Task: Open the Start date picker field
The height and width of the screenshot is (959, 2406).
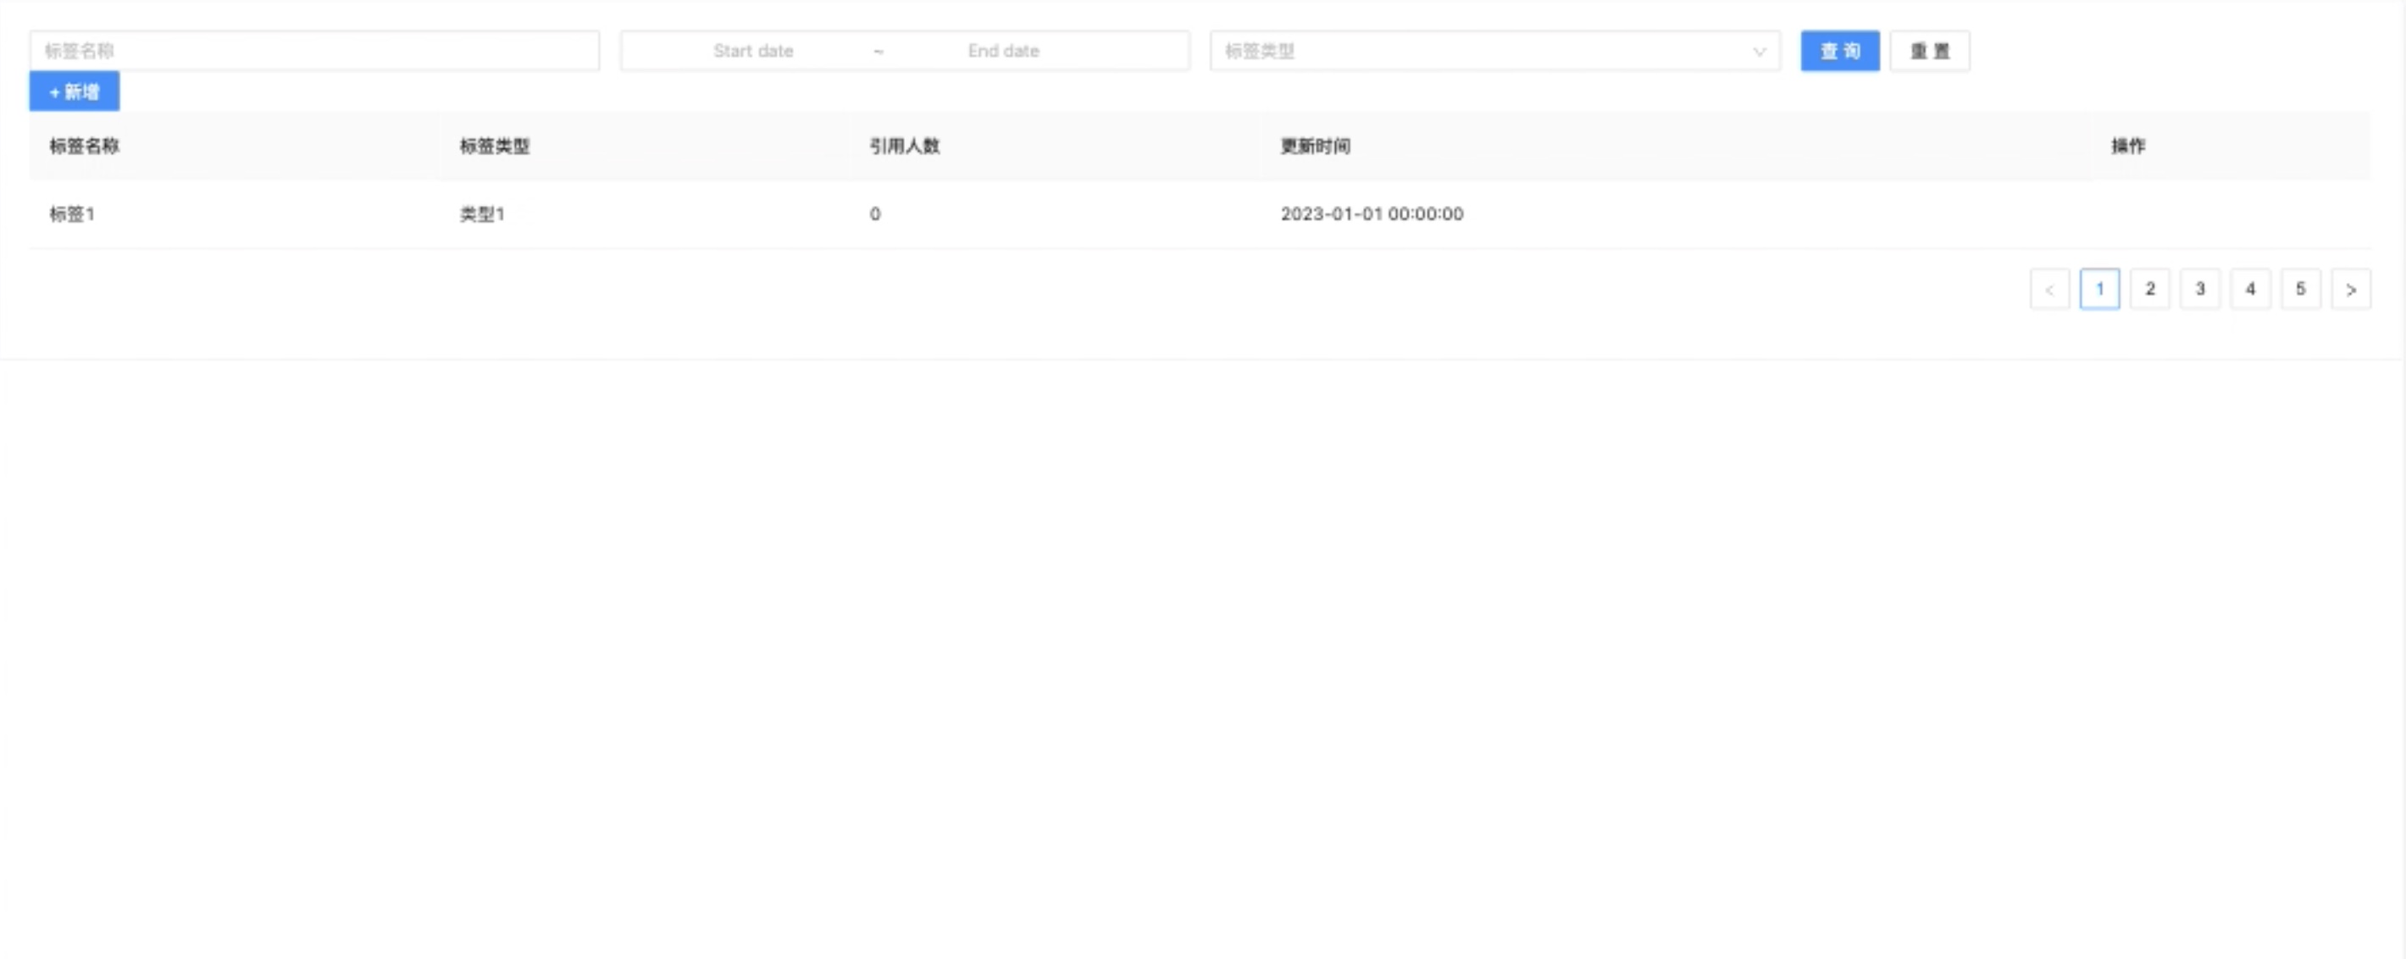Action: 753,51
